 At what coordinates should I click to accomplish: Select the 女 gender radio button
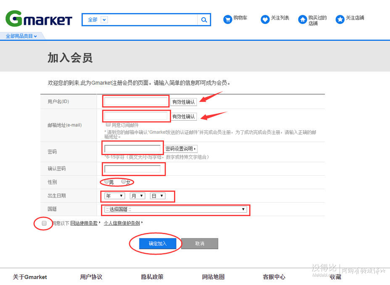tap(124, 182)
